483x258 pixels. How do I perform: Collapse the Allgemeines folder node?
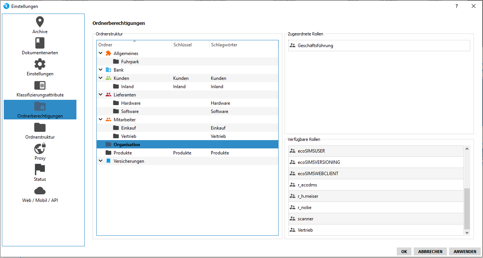pos(101,53)
